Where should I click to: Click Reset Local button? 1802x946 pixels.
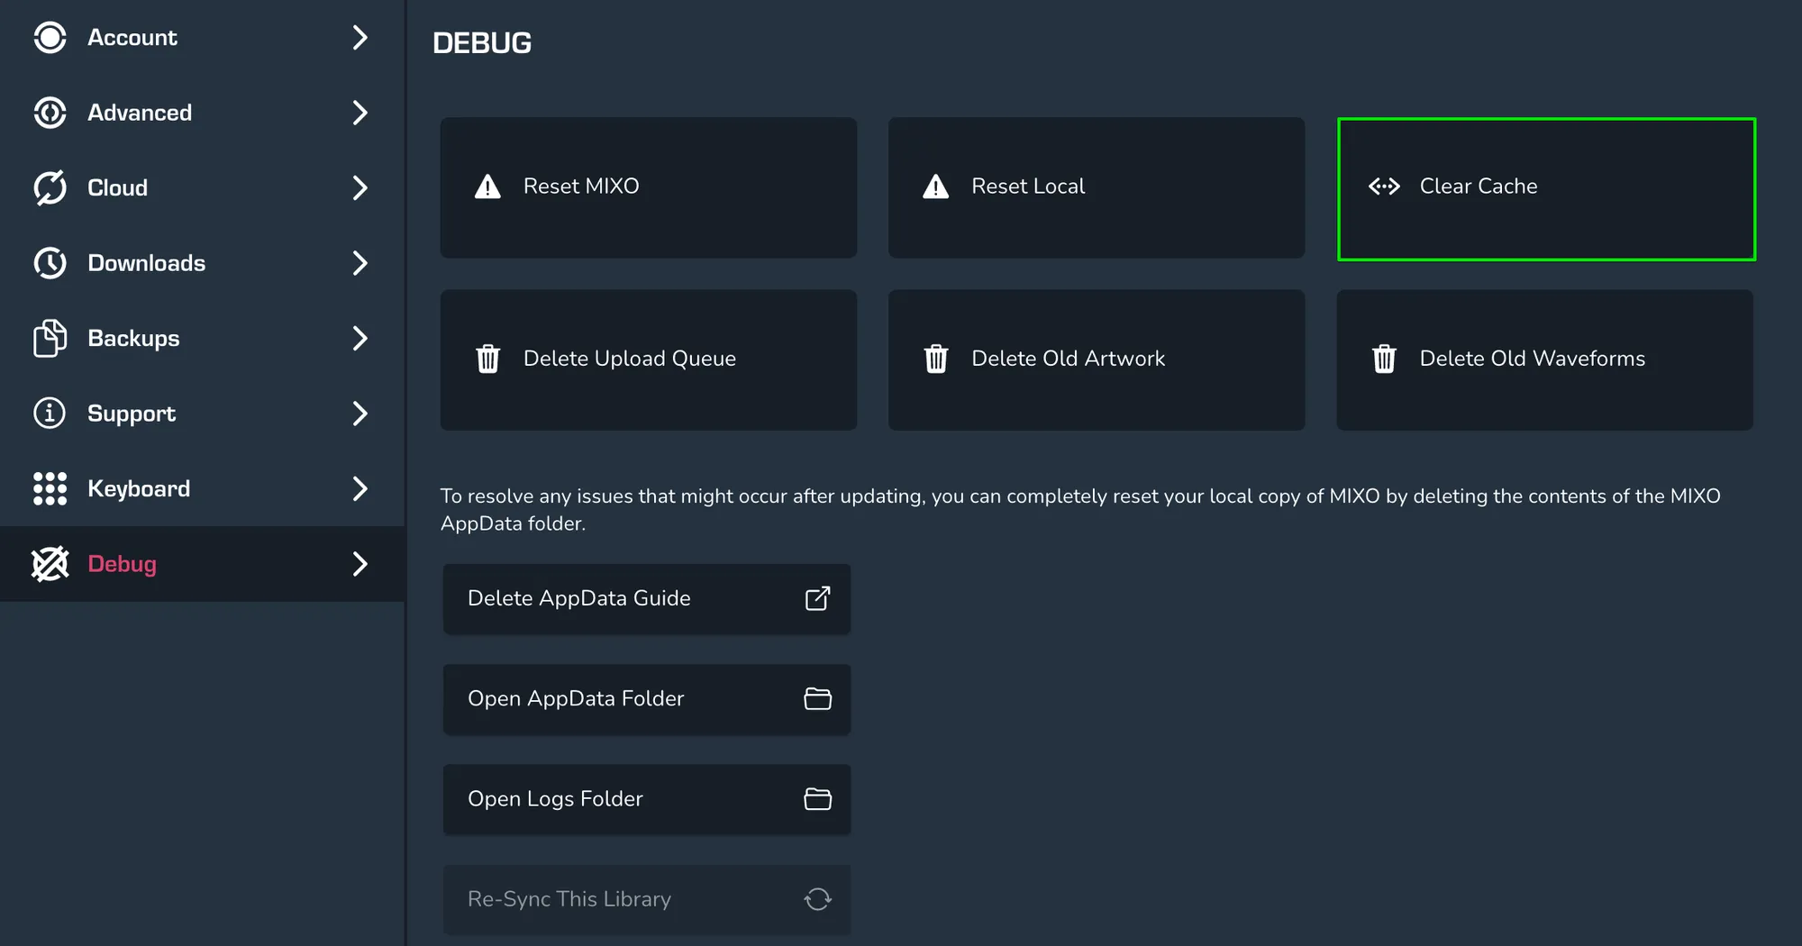pos(1096,187)
